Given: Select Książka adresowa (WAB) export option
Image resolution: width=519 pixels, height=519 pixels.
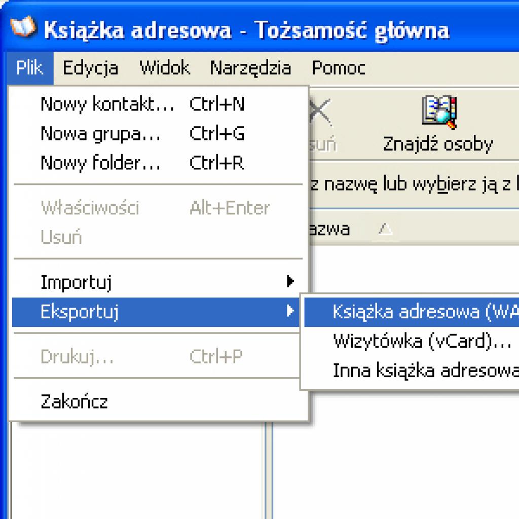Looking at the screenshot, I should (x=412, y=312).
